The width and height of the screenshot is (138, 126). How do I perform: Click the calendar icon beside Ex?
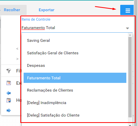pos(9,83)
